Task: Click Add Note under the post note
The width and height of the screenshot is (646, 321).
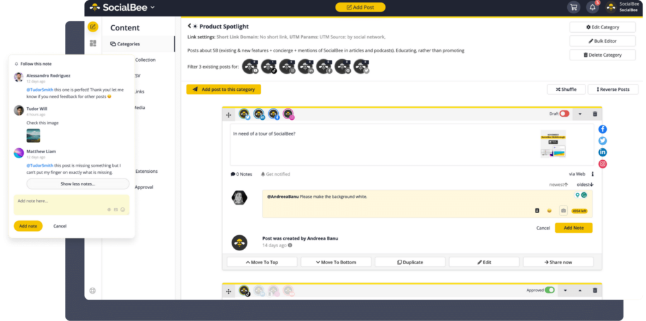Action: [x=573, y=228]
